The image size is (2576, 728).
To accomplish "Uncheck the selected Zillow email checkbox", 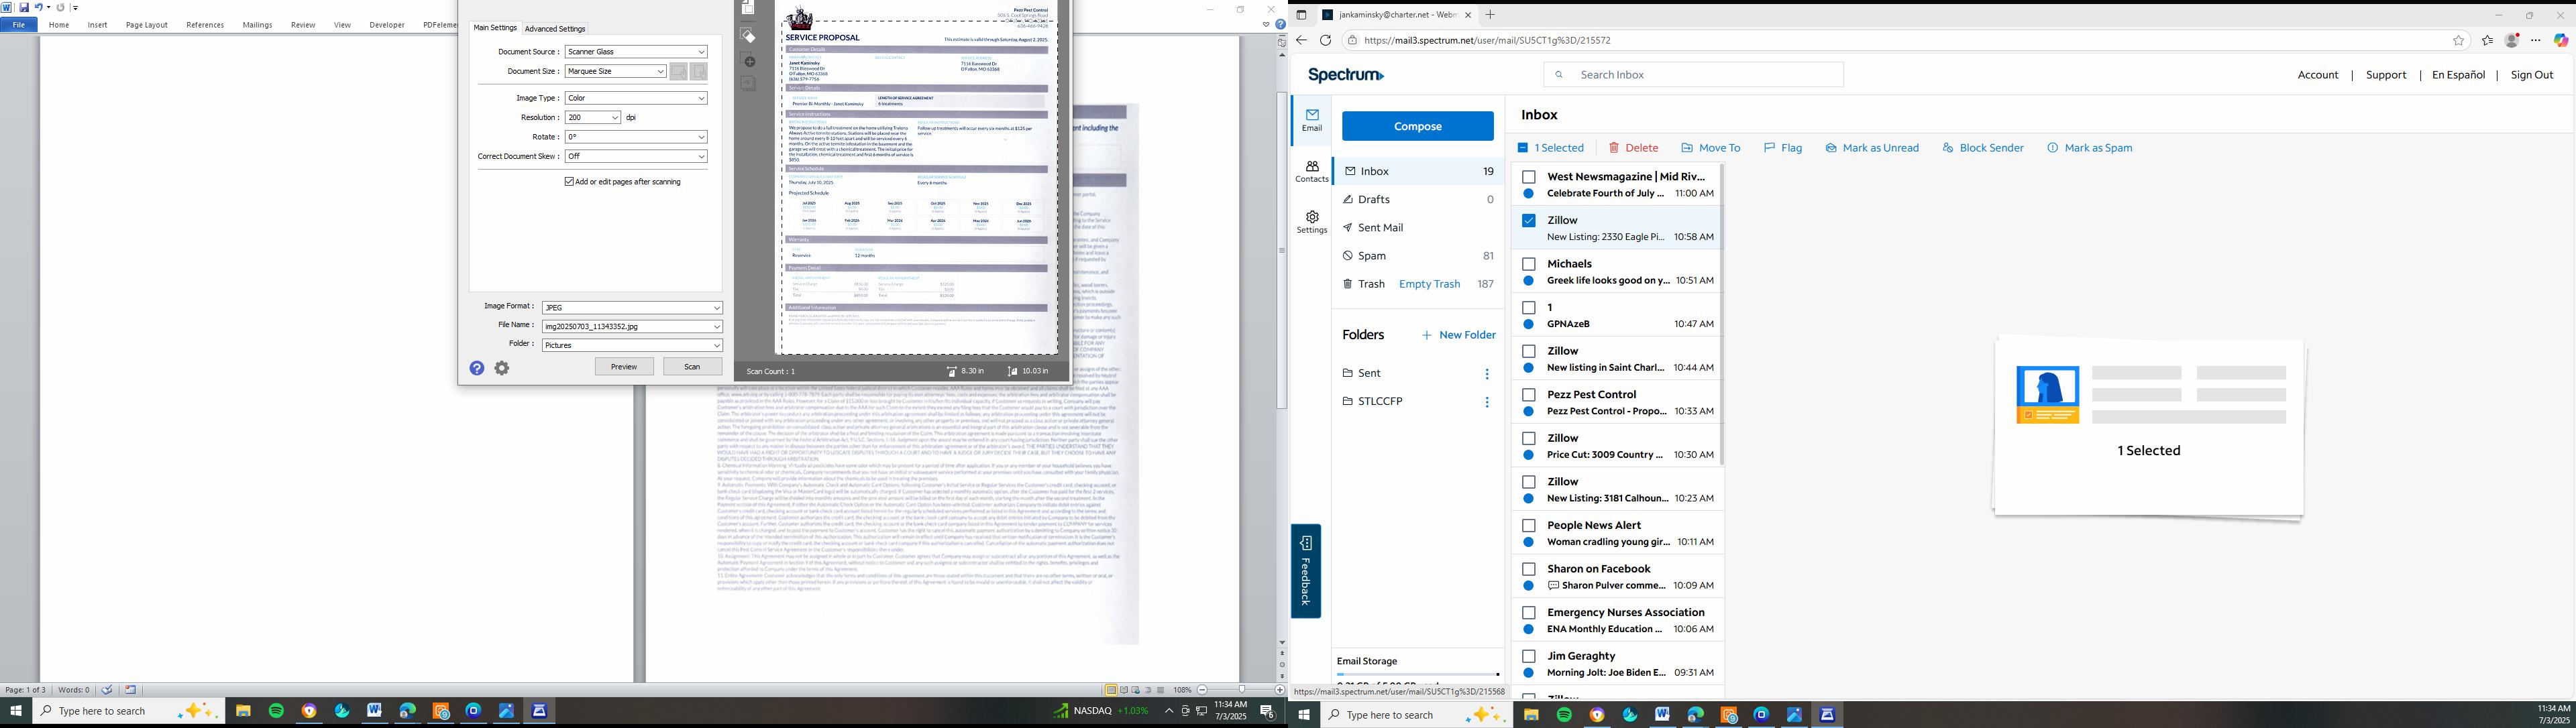I will pyautogui.click(x=1528, y=221).
